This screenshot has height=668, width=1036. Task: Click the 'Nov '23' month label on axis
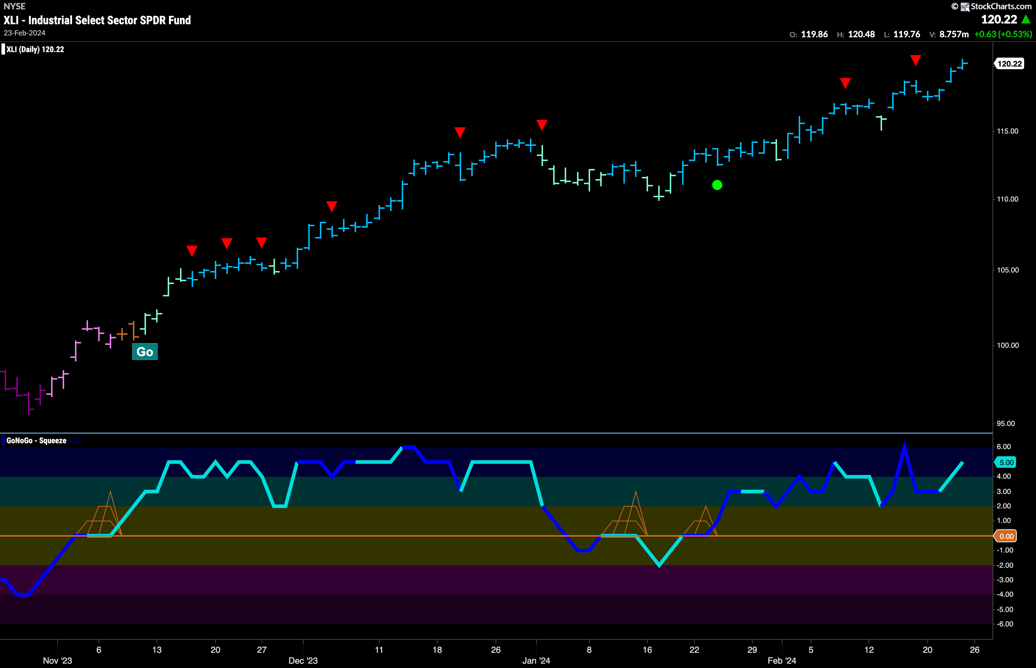click(57, 661)
